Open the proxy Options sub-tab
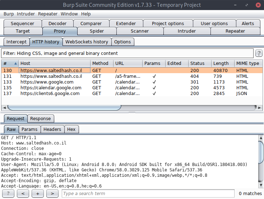 [x=122, y=42]
